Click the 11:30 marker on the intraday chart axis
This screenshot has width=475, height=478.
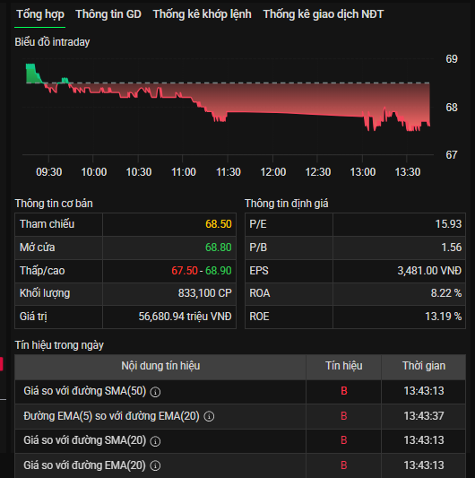point(229,172)
